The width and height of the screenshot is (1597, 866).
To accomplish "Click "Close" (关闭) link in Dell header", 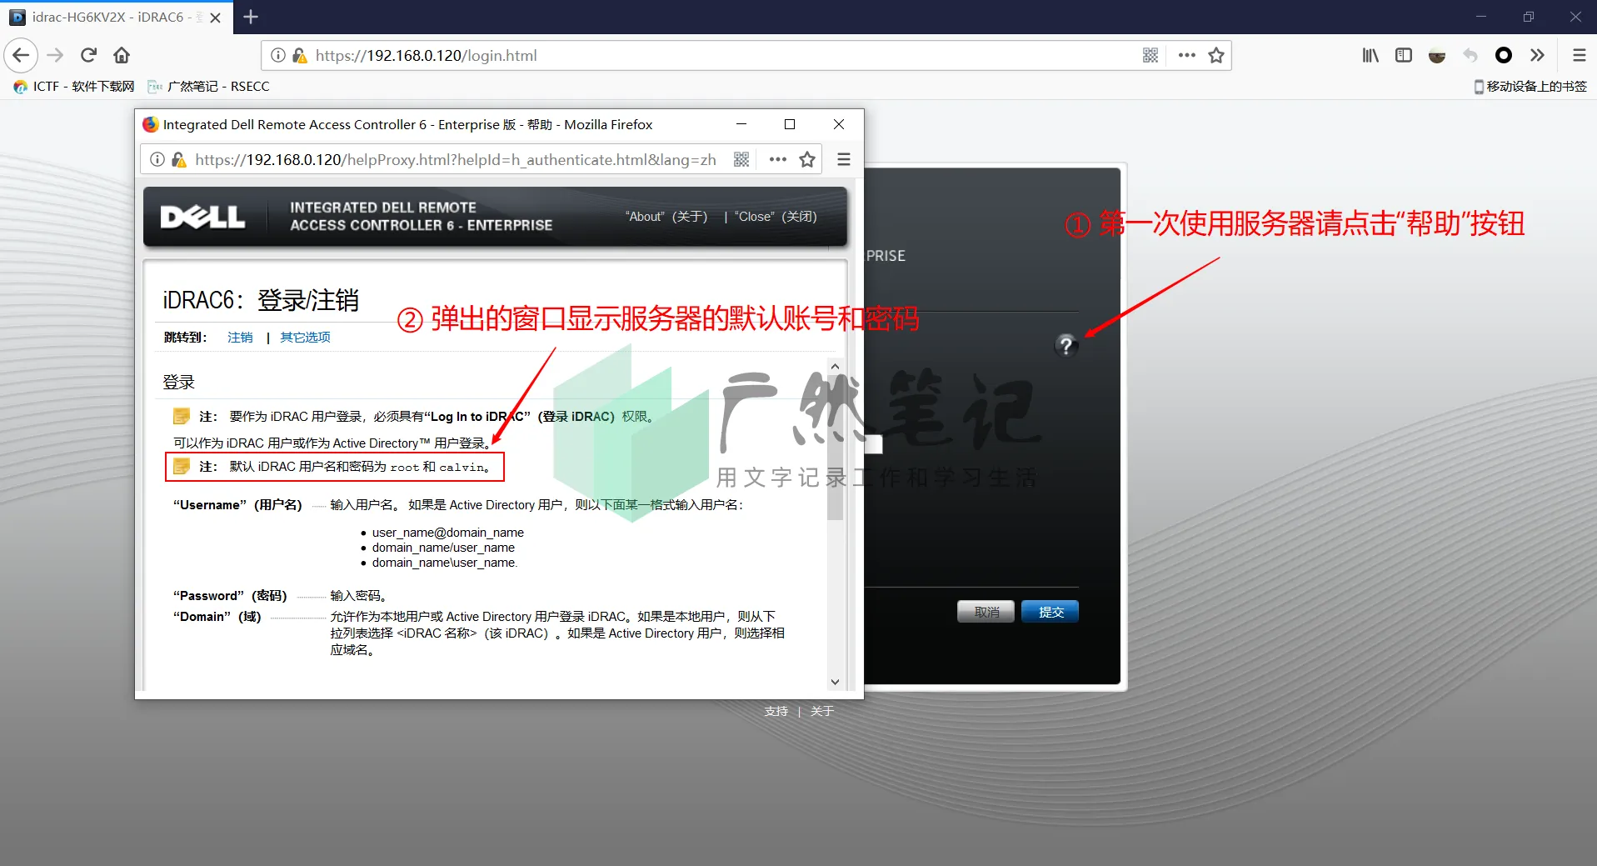I will (x=776, y=217).
